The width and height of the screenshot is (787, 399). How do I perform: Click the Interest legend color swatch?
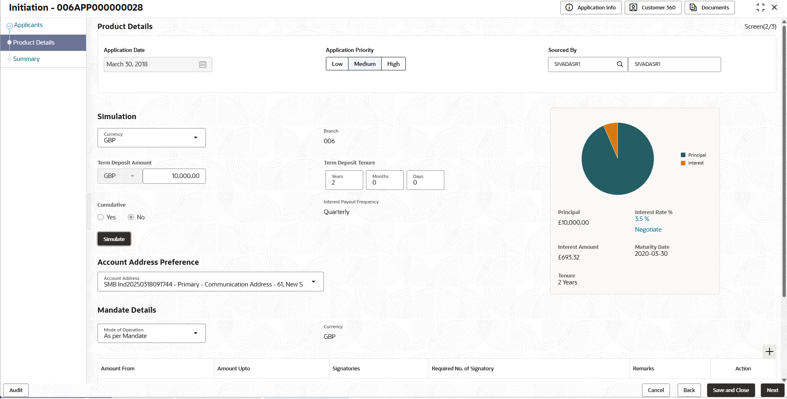point(683,163)
